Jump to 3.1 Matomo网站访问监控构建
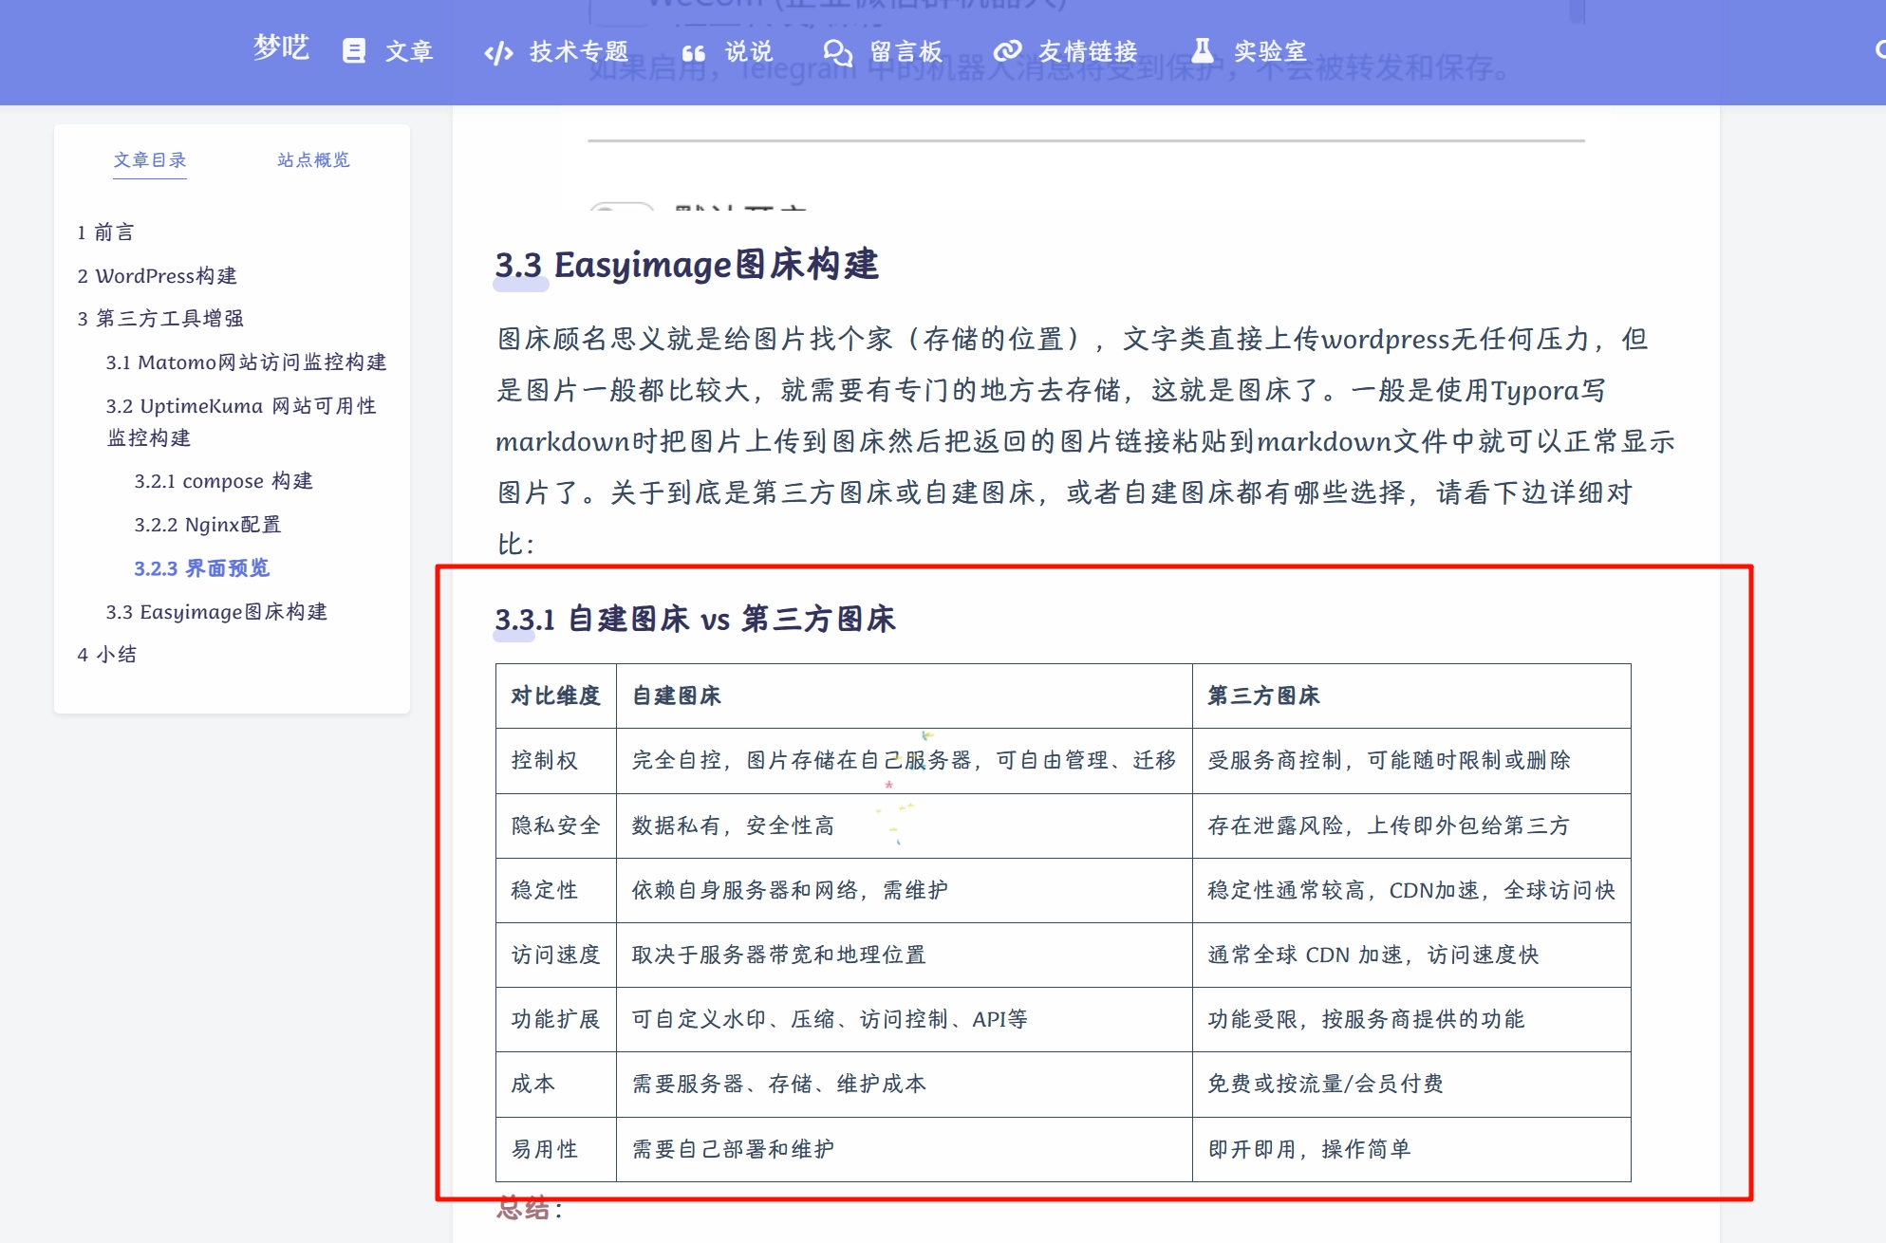Image resolution: width=1886 pixels, height=1243 pixels. point(247,362)
